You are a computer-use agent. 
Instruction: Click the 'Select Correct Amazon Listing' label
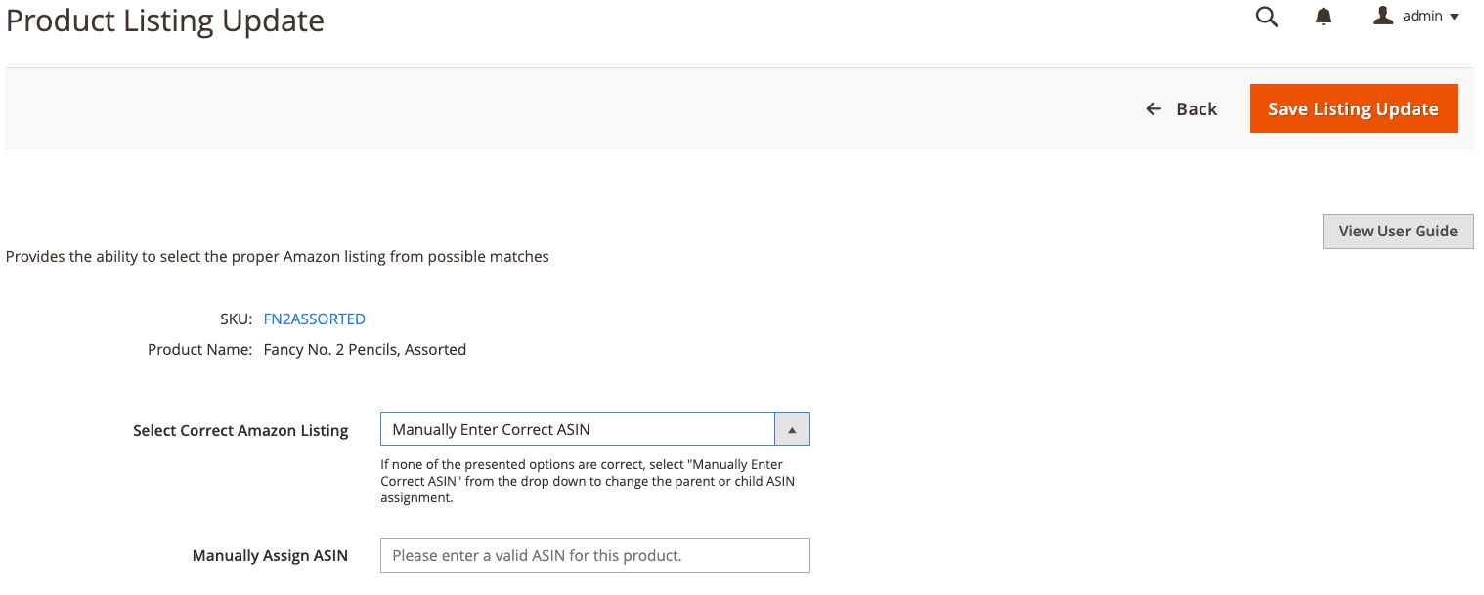[x=240, y=430]
